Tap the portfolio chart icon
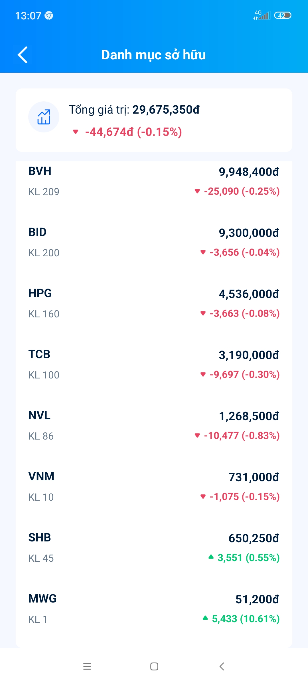308x685 pixels. [x=44, y=117]
